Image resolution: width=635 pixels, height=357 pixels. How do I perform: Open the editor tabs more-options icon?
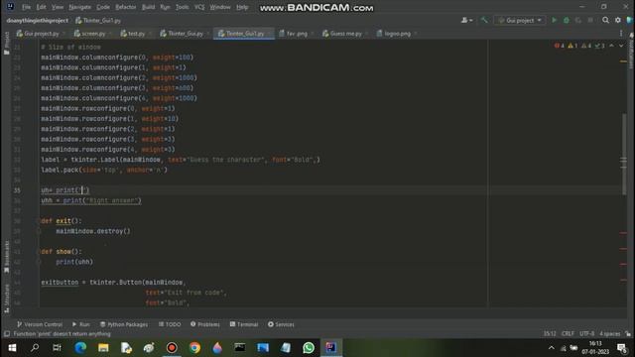click(621, 34)
